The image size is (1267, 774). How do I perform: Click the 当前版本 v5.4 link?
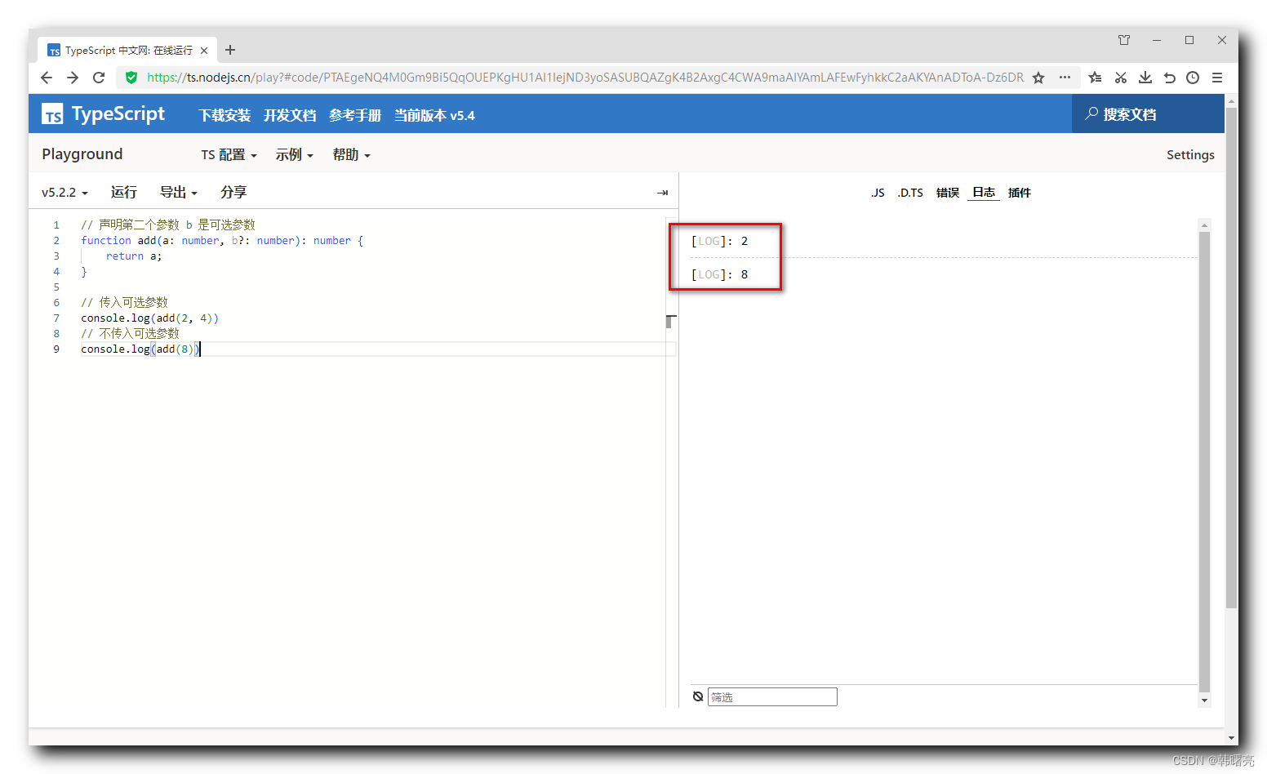click(434, 115)
